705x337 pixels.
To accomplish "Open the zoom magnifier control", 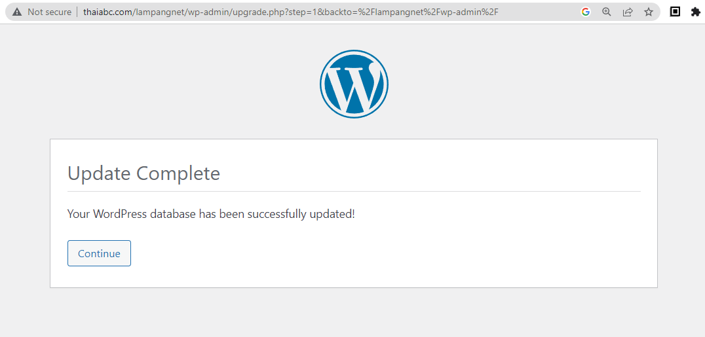I will pyautogui.click(x=607, y=12).
